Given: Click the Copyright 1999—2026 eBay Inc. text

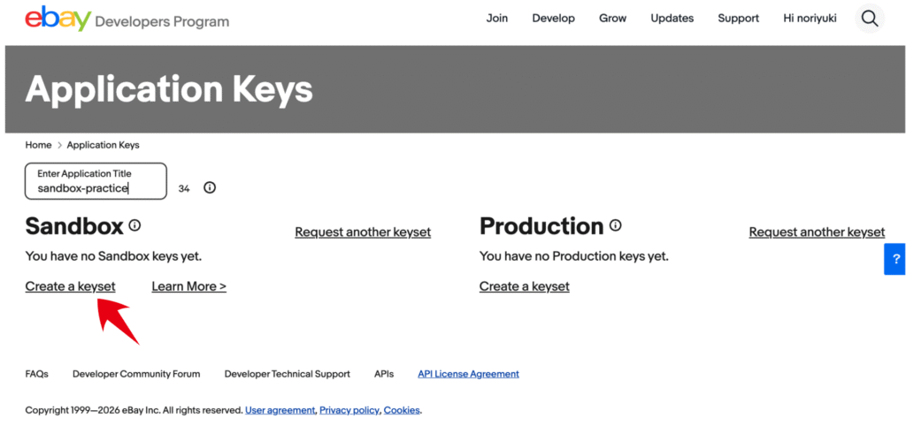Looking at the screenshot, I should coord(134,410).
